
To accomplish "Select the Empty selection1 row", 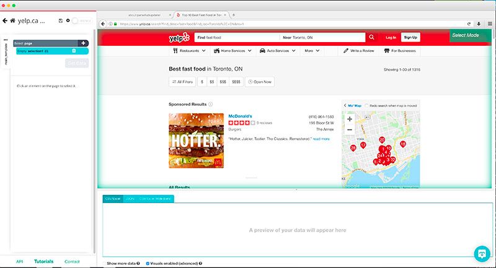I will [52, 51].
